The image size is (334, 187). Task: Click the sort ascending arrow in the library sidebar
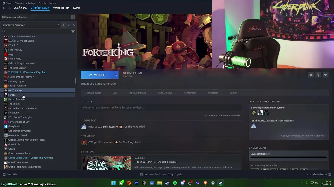click(64, 25)
